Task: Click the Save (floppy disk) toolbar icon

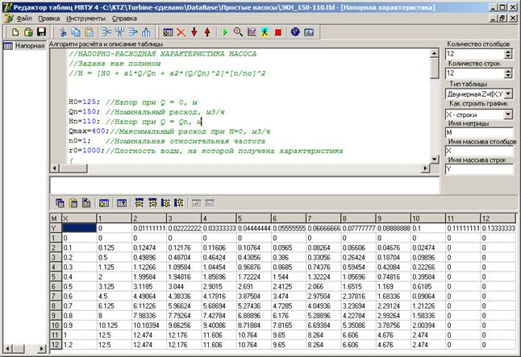Action: pos(41,31)
